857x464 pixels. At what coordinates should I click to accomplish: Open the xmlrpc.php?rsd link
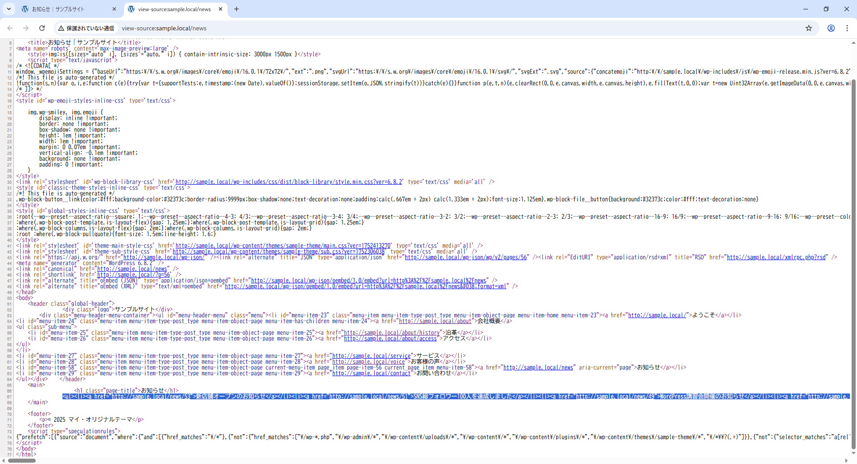[x=776, y=257]
